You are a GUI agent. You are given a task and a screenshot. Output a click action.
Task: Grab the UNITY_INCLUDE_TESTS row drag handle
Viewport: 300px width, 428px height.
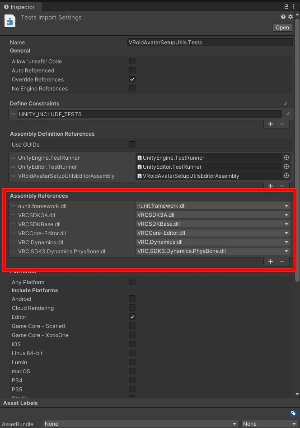click(x=13, y=114)
